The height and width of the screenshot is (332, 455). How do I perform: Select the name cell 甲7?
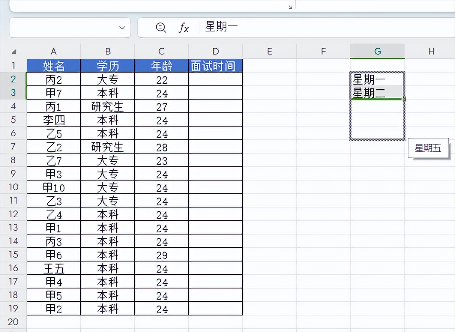54,93
